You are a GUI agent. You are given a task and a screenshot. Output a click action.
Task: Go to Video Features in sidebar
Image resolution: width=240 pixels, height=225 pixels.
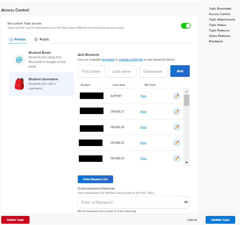pos(219,36)
